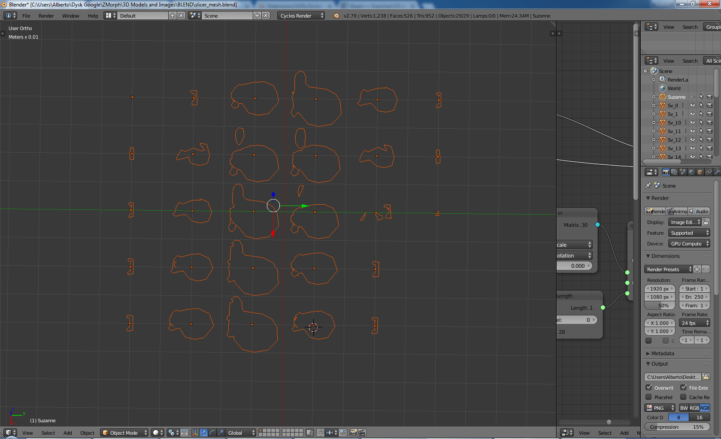Enable the 3D manipulator rotate handle
The image size is (721, 439).
(x=212, y=433)
